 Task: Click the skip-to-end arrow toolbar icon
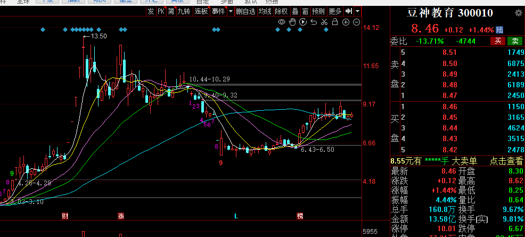[x=349, y=11]
